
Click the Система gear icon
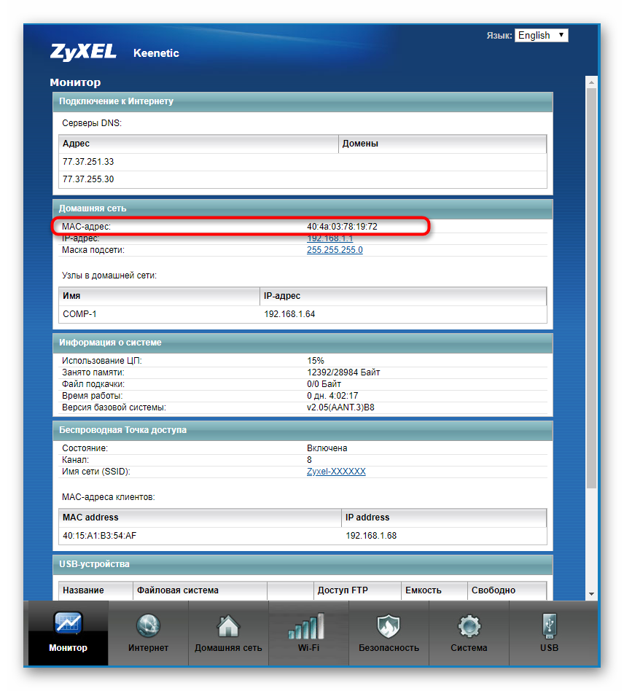[x=469, y=625]
